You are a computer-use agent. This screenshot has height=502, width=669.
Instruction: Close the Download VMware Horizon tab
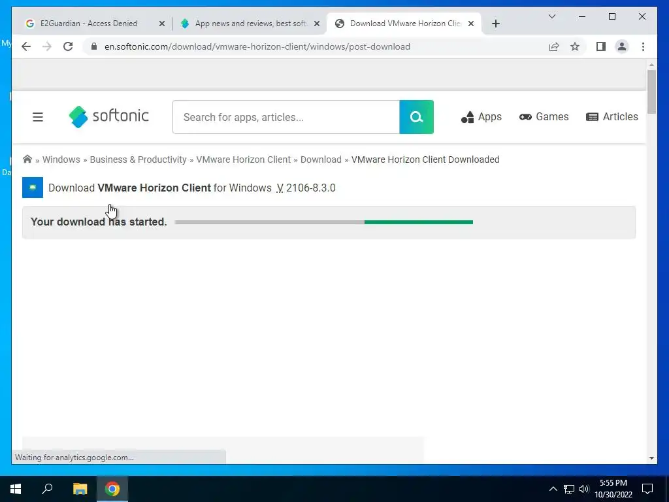coord(471,24)
